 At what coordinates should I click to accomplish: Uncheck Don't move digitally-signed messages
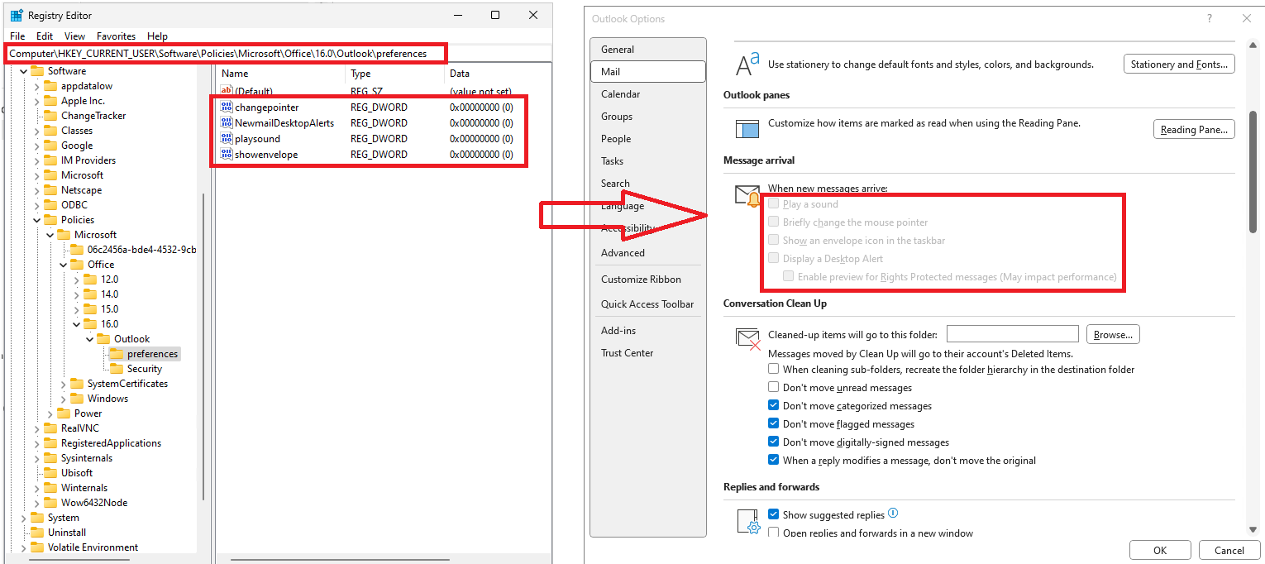[x=774, y=442]
